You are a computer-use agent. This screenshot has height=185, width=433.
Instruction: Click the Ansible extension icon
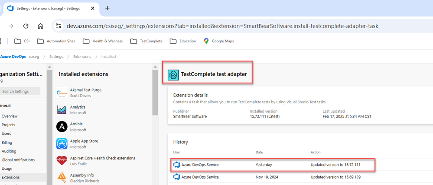click(x=62, y=127)
